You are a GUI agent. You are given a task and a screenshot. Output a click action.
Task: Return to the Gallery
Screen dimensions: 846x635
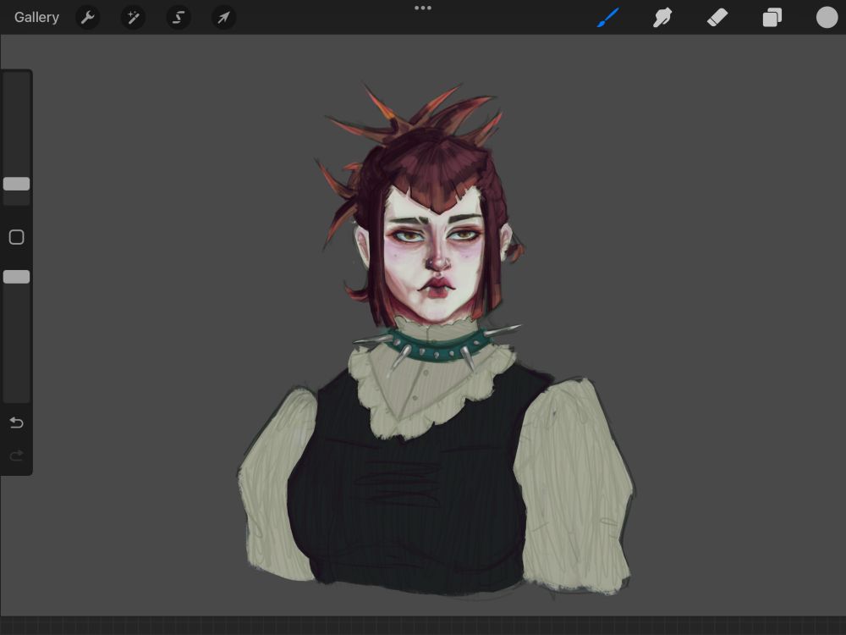click(x=36, y=17)
